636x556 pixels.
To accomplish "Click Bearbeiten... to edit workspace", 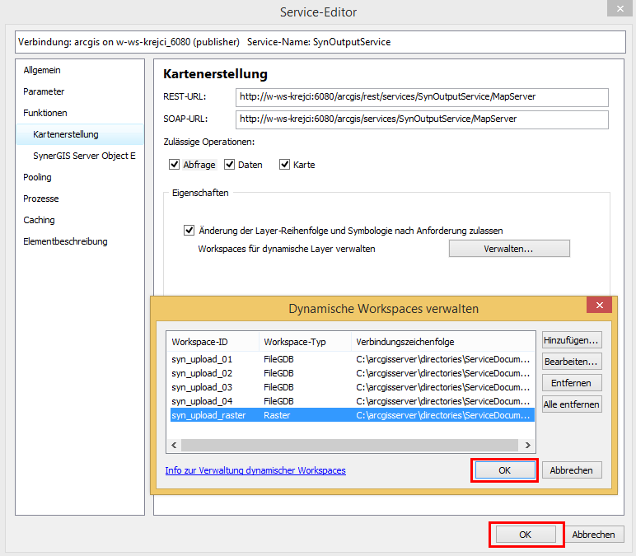I will [571, 362].
